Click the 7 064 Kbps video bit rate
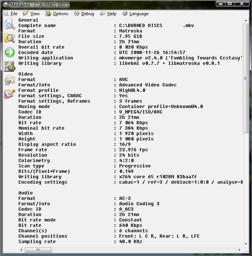Viewport: 252px width, 256px height. 134,123
